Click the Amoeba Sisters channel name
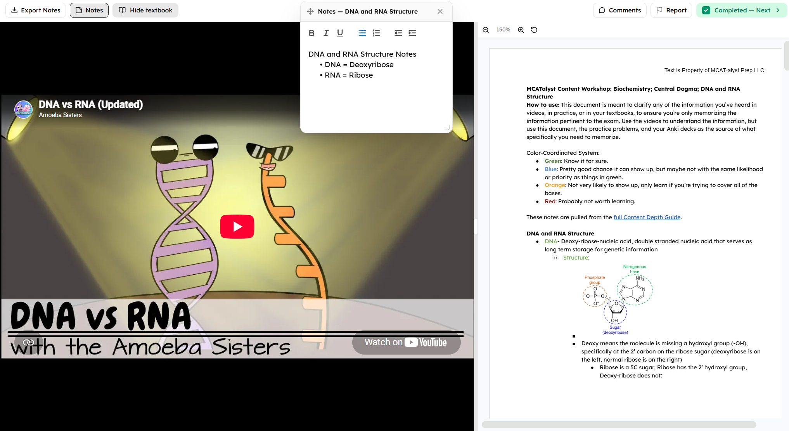 60,115
